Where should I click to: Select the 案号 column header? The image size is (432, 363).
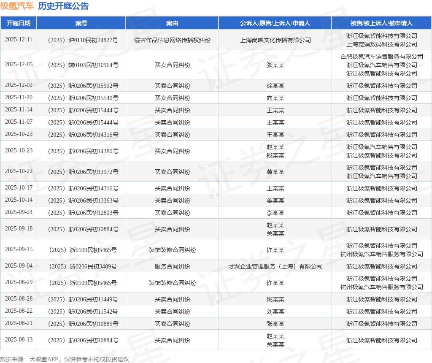tap(81, 23)
